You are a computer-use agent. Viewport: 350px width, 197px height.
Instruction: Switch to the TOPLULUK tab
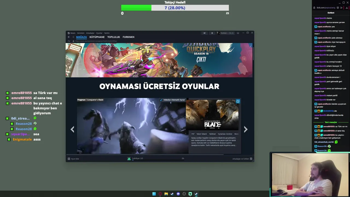point(114,37)
